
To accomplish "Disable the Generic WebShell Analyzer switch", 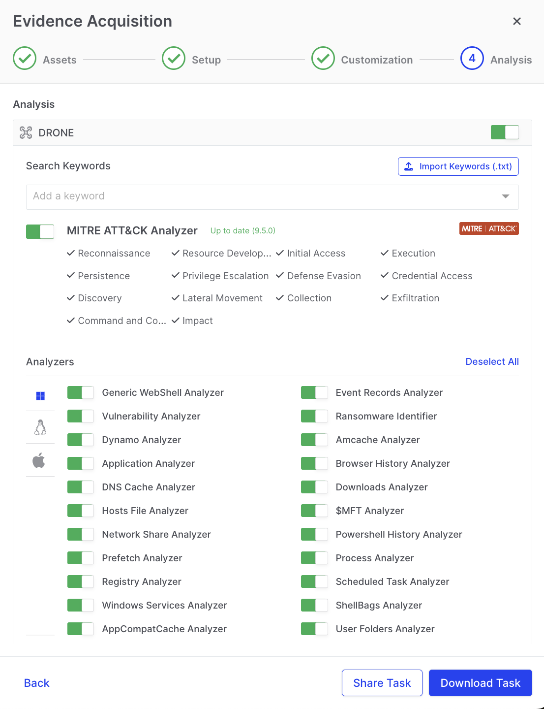I will point(81,392).
